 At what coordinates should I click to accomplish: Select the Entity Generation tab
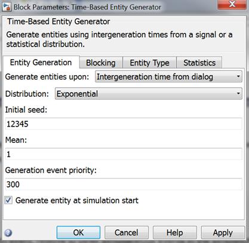pyautogui.click(x=41, y=63)
